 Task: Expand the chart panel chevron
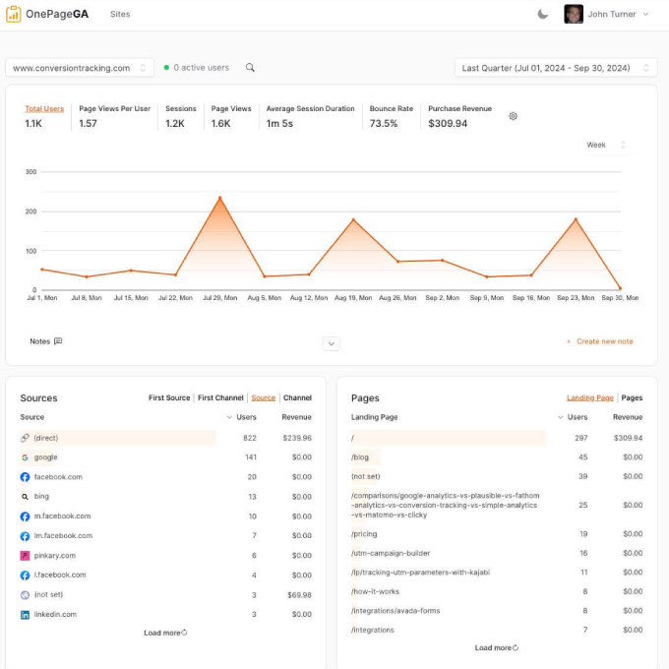(x=332, y=343)
